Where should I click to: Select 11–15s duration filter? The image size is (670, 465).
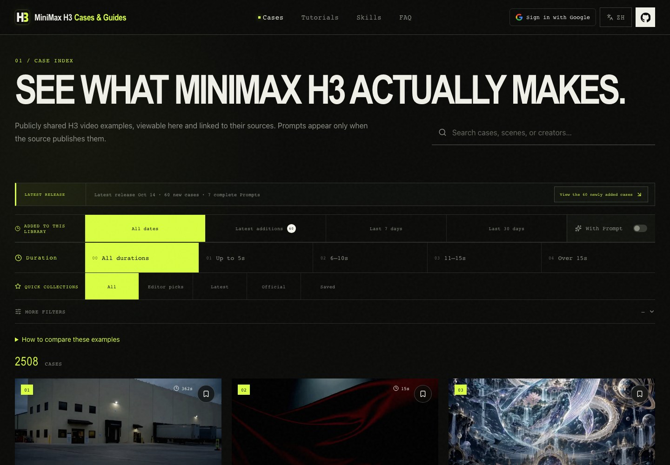pos(484,258)
